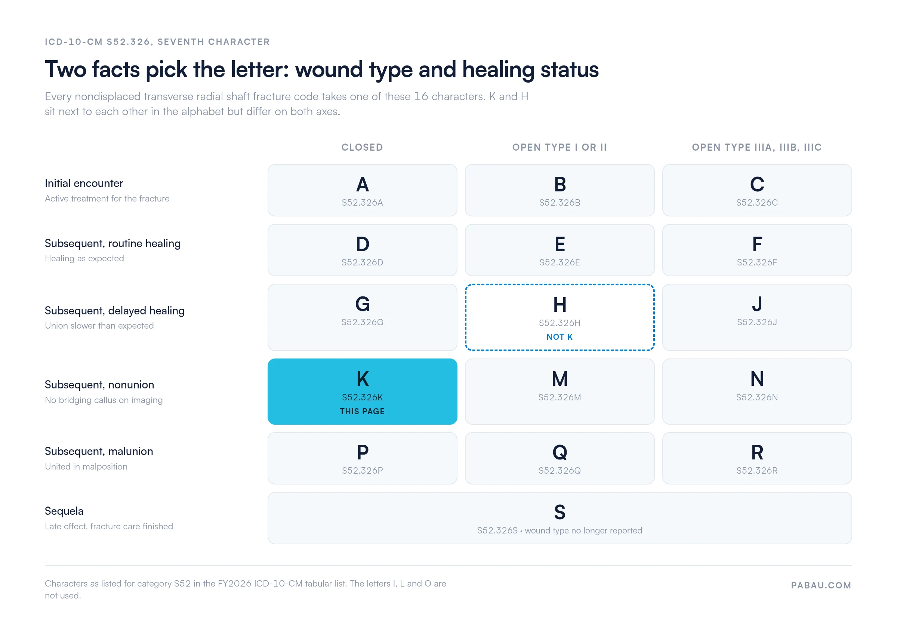Image resolution: width=897 pixels, height=640 pixels.
Task: Open the M S52.326M nonunion card
Action: (x=560, y=391)
